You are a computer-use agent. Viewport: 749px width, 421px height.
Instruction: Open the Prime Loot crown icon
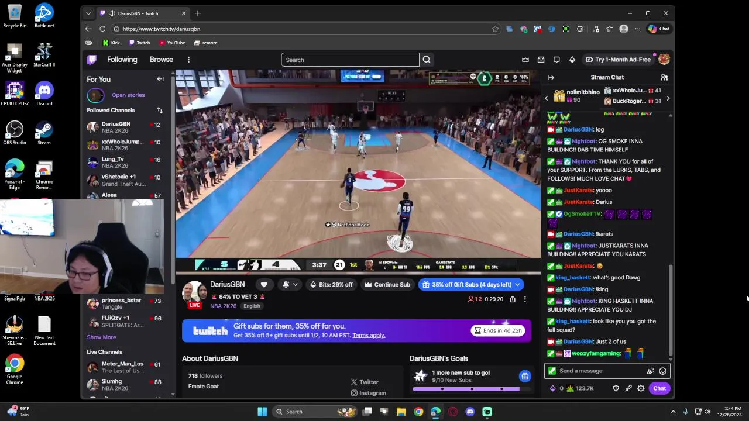[x=525, y=60]
